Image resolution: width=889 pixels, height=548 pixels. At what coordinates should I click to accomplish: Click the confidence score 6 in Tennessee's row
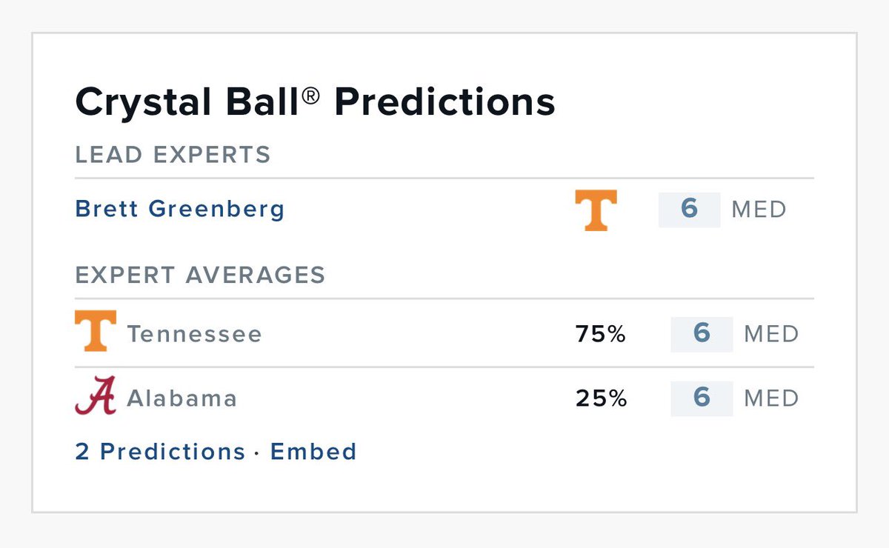pos(702,334)
